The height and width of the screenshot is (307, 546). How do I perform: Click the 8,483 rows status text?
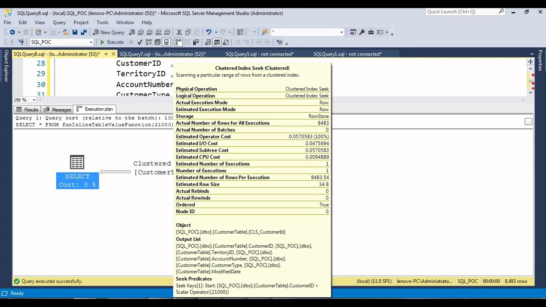point(516,281)
